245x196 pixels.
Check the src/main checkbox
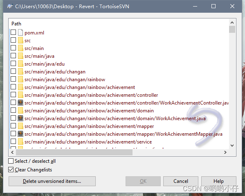pos(13,48)
